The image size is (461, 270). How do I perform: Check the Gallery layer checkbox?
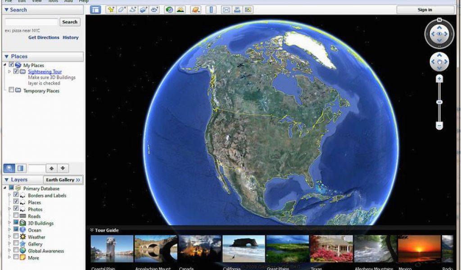click(16, 243)
